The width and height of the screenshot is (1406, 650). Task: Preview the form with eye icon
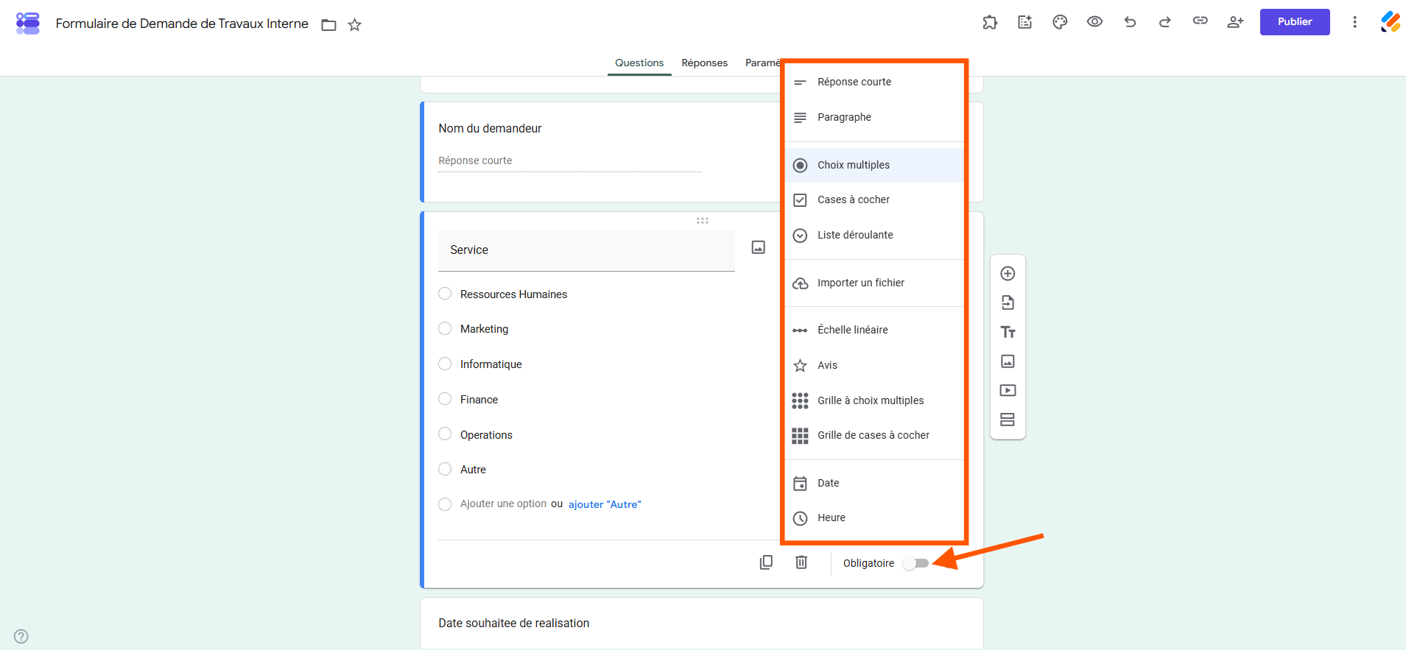point(1095,22)
